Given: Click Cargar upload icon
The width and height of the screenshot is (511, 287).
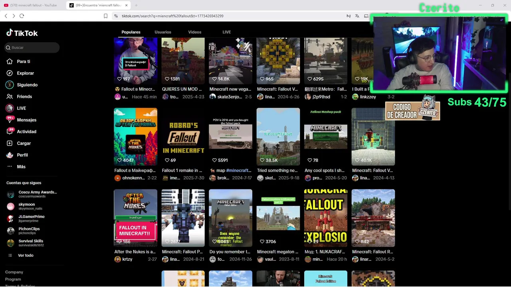Looking at the screenshot, I should point(10,143).
